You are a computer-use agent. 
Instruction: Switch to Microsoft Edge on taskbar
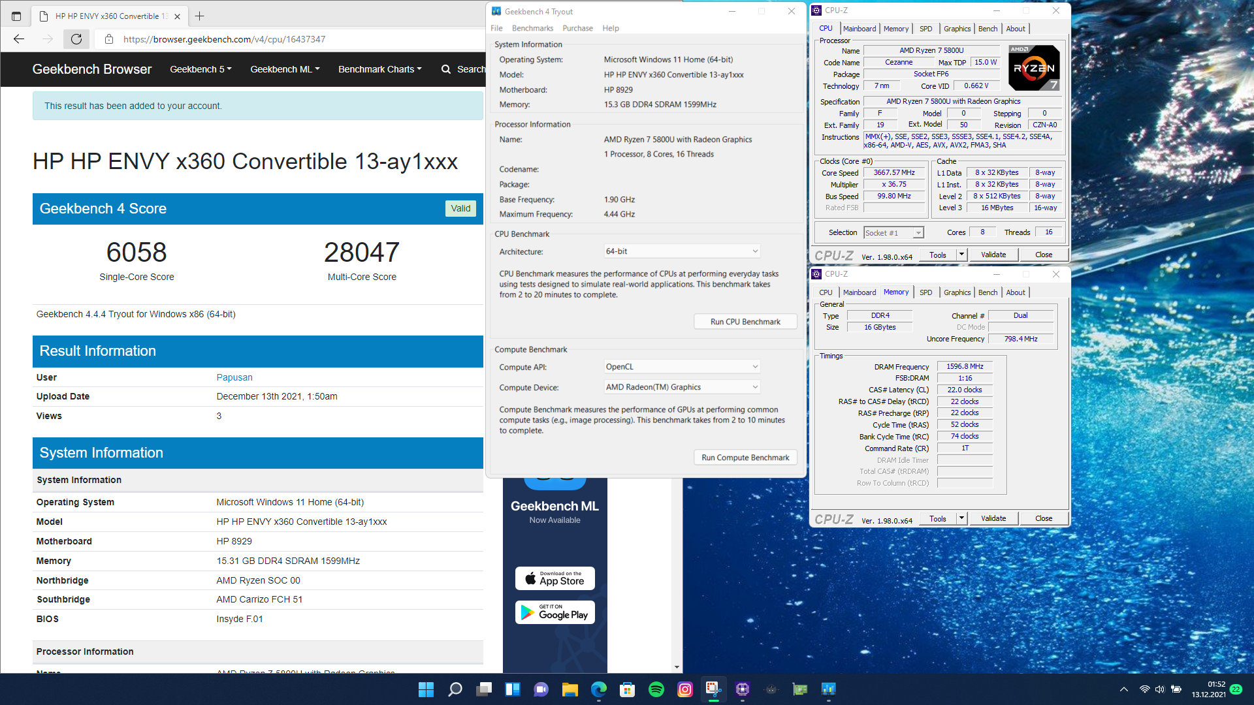pos(599,689)
